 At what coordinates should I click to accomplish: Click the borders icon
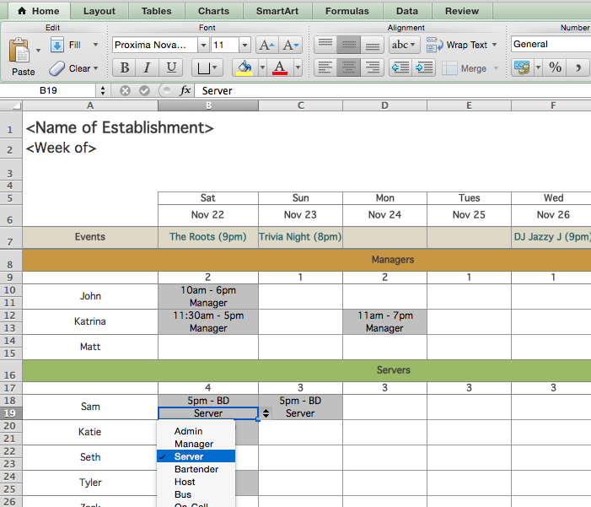(203, 68)
